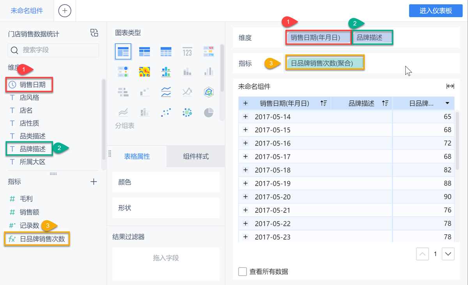Select the partitioned column chart type
The width and height of the screenshot is (468, 285).
166,72
